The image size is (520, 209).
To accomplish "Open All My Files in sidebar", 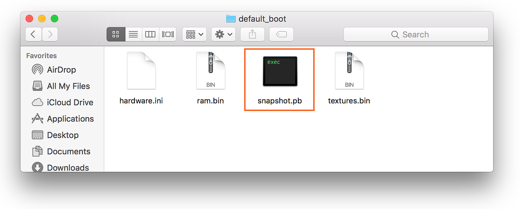I will pos(68,86).
